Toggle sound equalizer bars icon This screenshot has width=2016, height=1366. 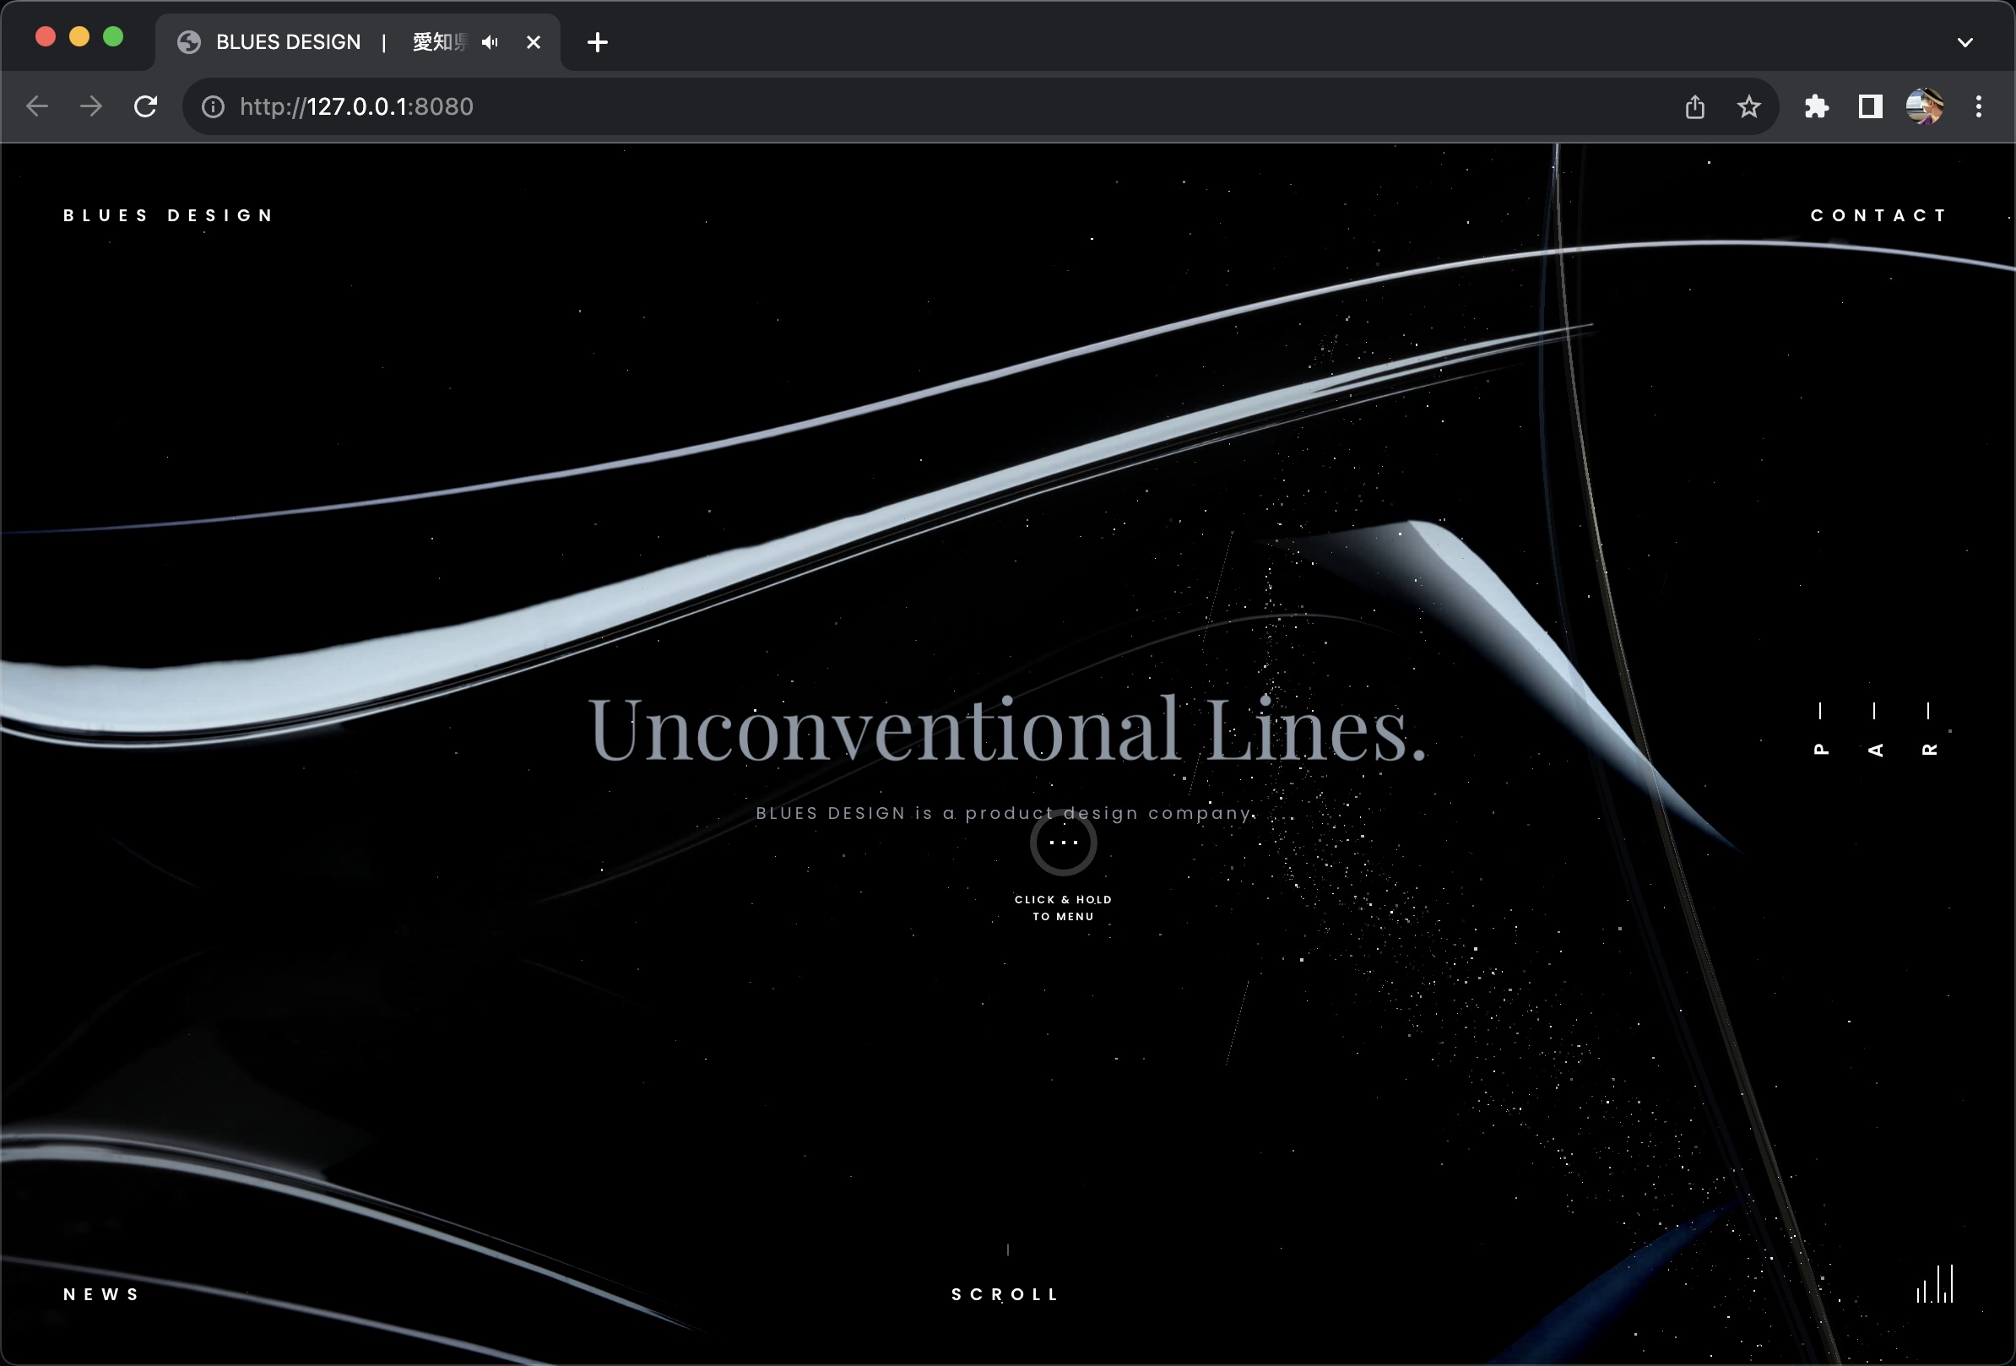[1934, 1284]
